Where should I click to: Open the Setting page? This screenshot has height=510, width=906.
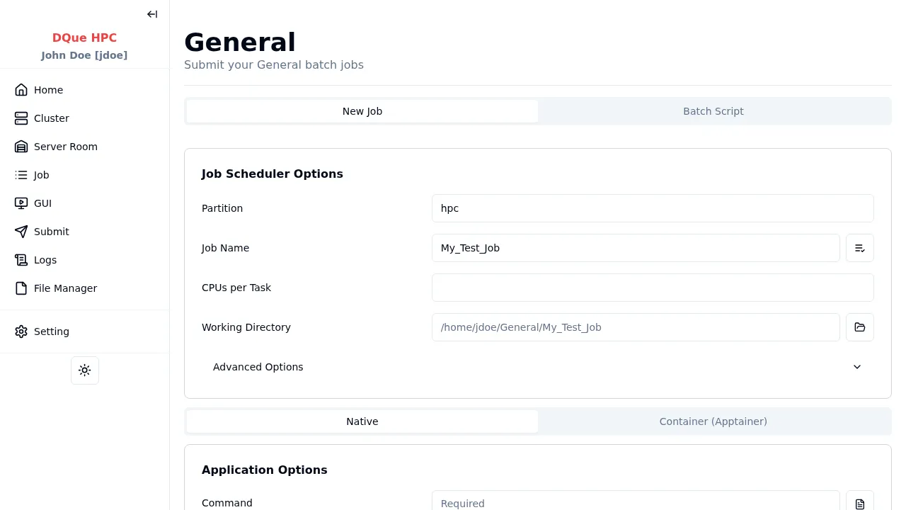pos(51,331)
